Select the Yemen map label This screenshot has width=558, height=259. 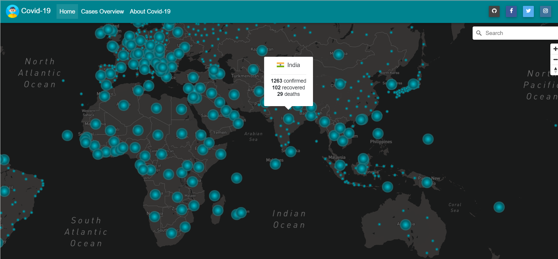point(220,133)
